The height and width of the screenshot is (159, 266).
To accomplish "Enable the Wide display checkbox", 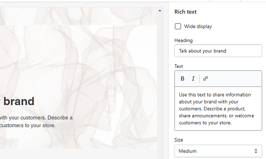I will click(178, 26).
